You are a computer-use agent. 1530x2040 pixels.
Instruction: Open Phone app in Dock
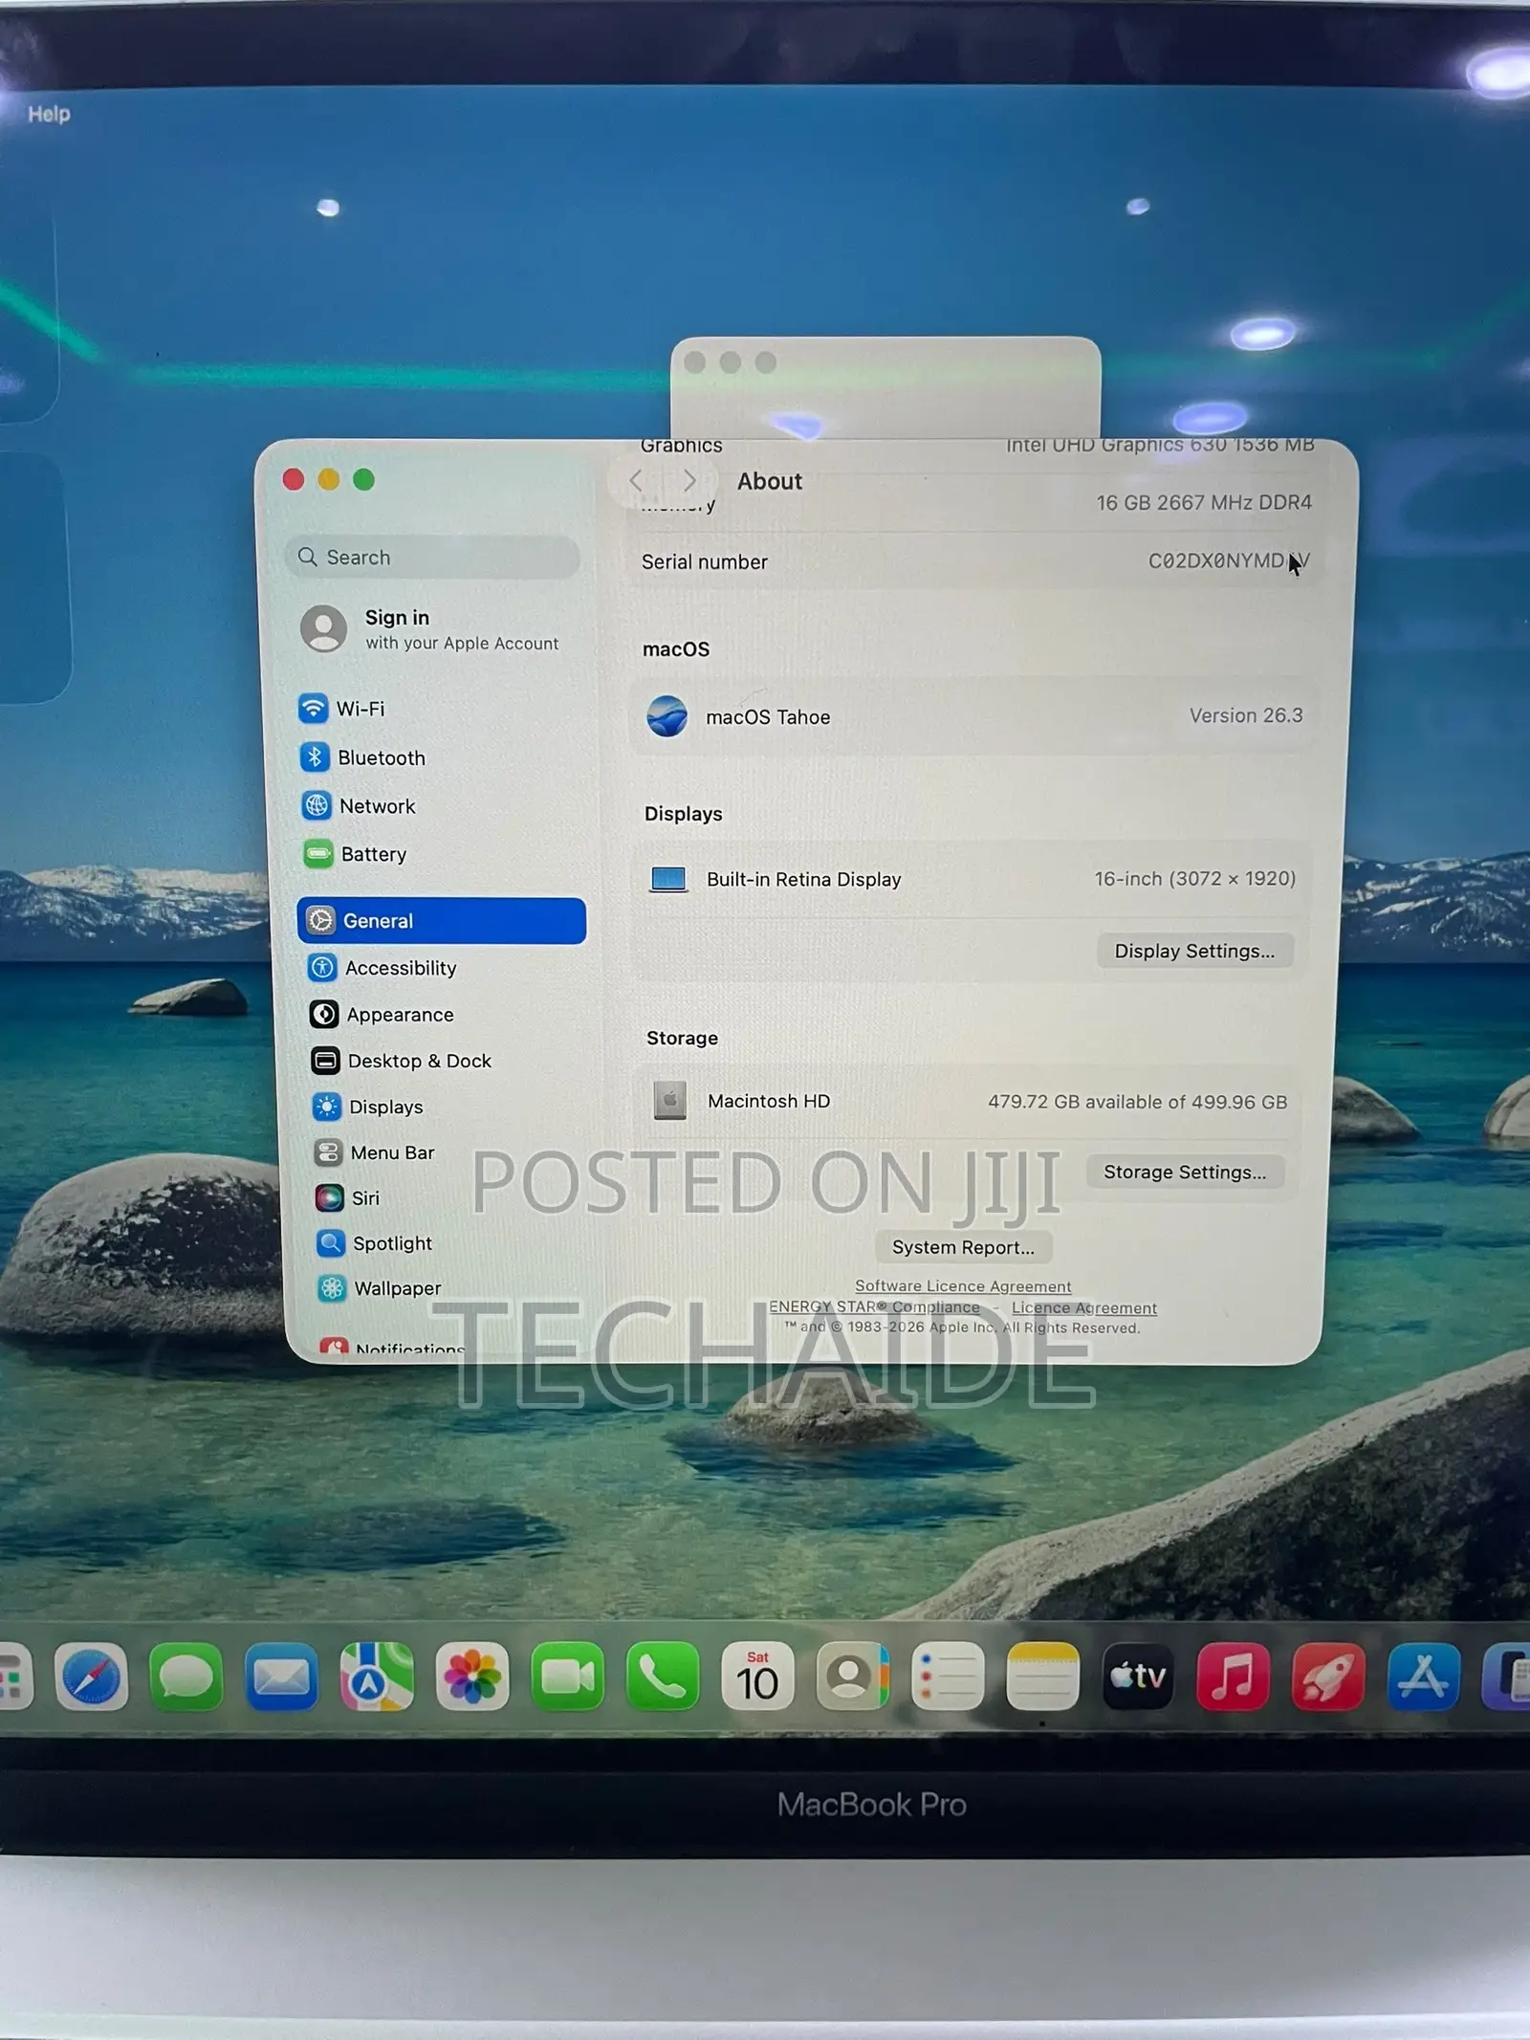click(662, 1678)
